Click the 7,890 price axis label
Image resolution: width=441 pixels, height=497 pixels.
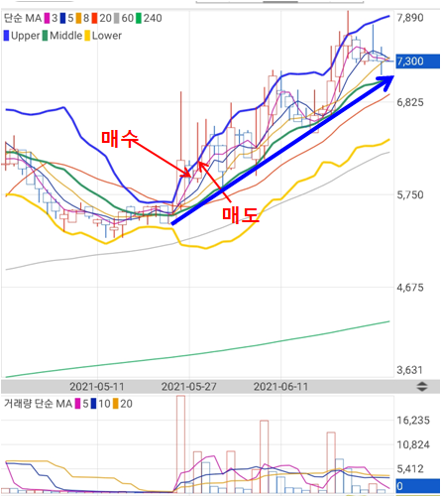pos(410,18)
